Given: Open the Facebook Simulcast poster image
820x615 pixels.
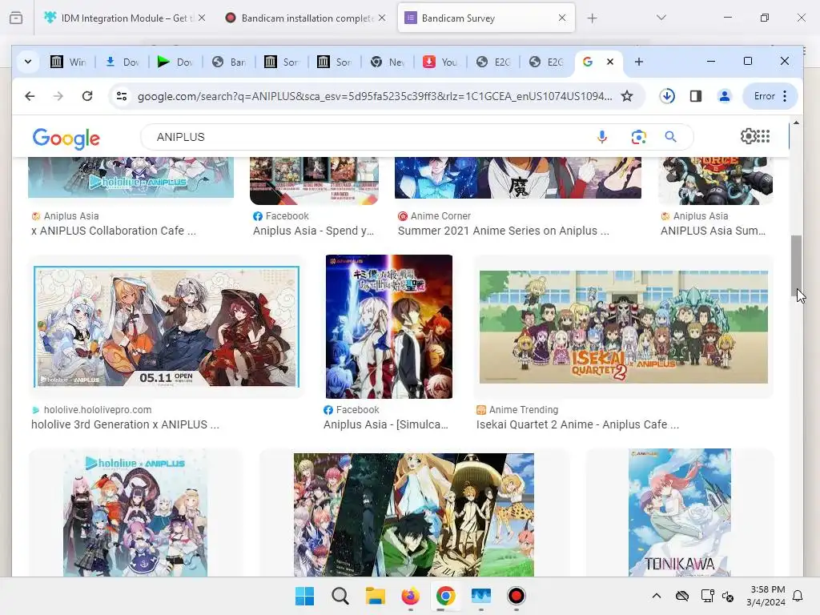Looking at the screenshot, I should (388, 327).
